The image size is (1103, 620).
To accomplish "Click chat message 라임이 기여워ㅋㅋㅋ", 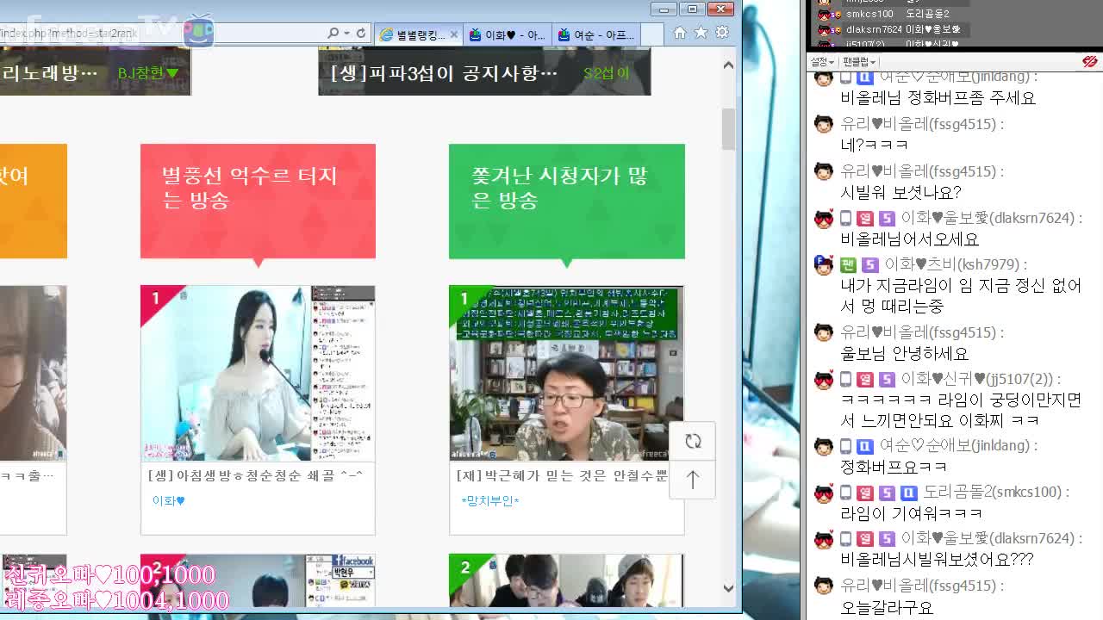I will [912, 513].
